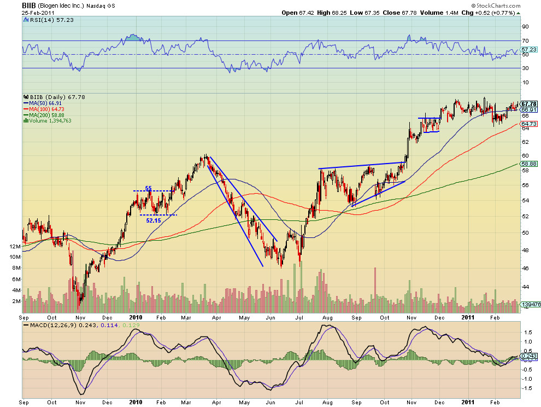Click the MA(50) 66.91 legend entry
541x407 pixels.
(45, 103)
